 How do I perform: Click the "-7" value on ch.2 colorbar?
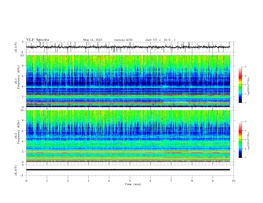click(x=245, y=158)
